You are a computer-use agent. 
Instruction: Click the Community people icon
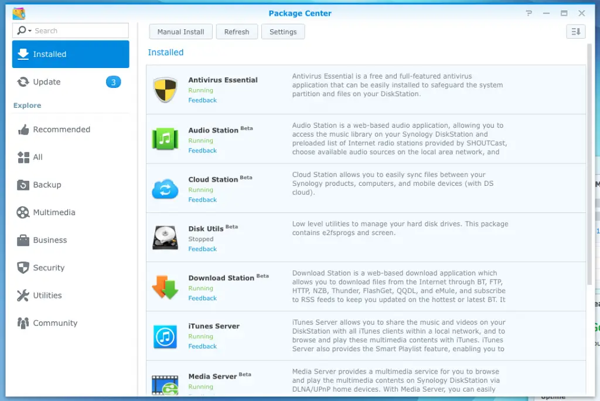tap(23, 323)
